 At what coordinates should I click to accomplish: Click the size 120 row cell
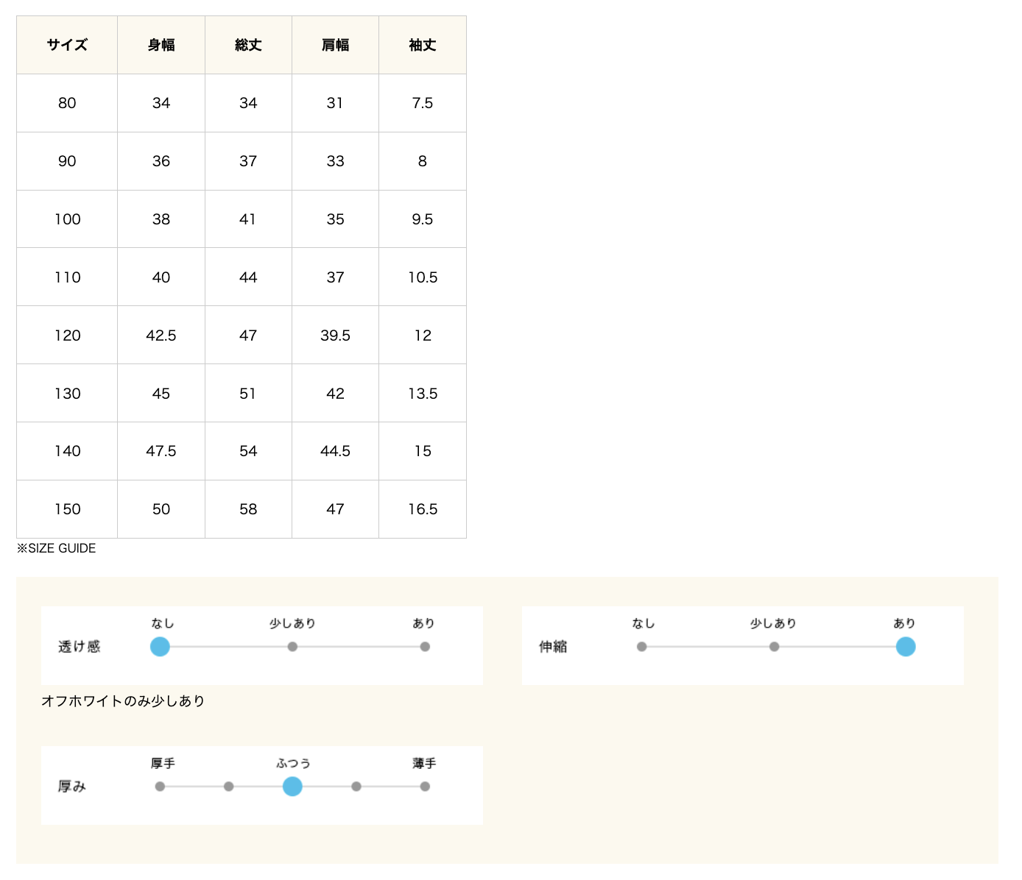coord(67,336)
